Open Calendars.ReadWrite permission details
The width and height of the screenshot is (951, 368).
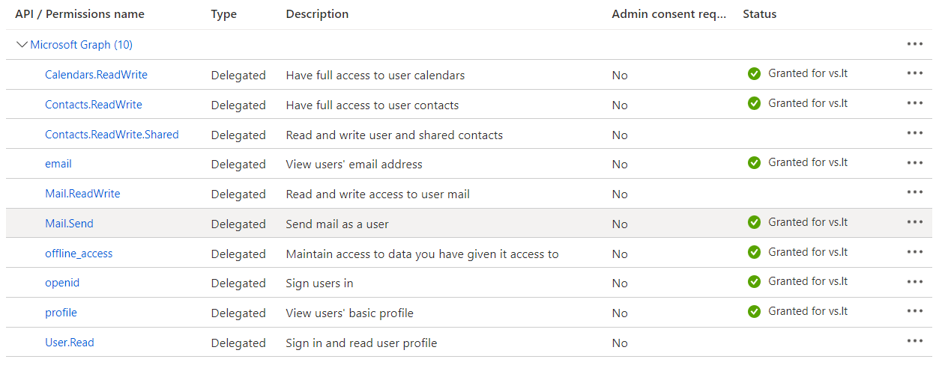(96, 75)
